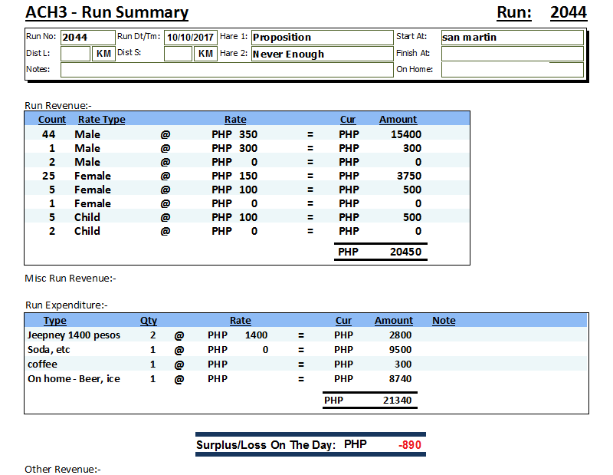Click the Qty header in Run Expenditure
The width and height of the screenshot is (613, 475).
pyautogui.click(x=149, y=321)
